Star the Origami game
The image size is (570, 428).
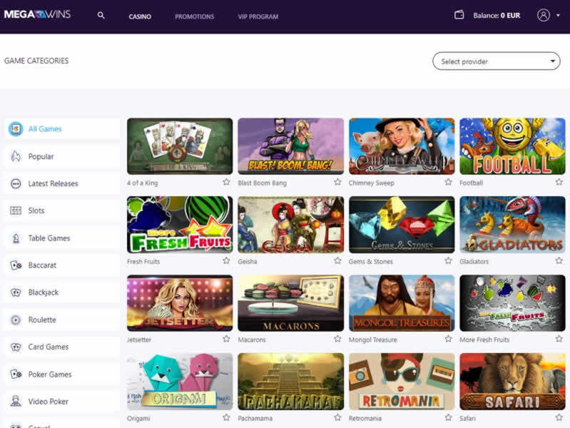click(226, 417)
